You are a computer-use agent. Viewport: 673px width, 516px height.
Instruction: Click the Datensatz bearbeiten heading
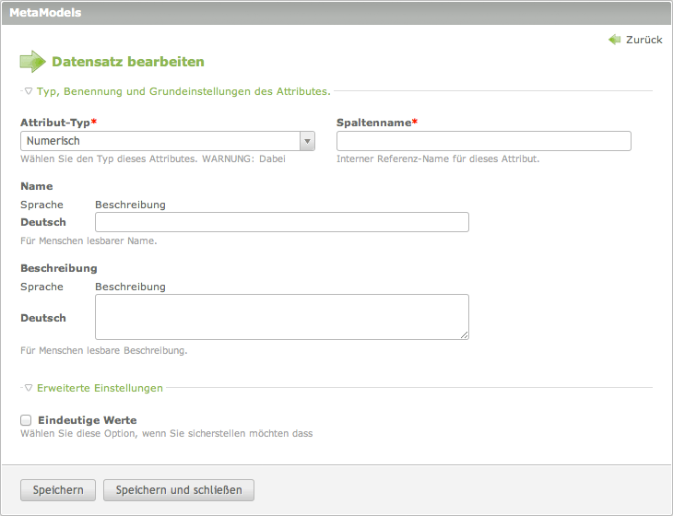(x=127, y=62)
